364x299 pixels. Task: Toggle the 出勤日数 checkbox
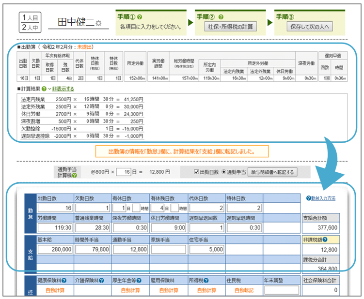point(196,171)
